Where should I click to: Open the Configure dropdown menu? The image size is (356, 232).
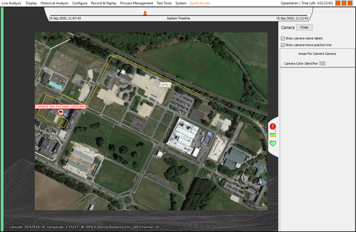80,3
